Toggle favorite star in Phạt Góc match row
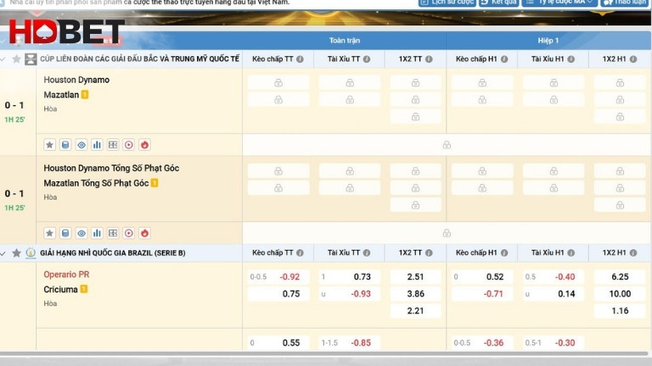Viewport: 652px width, 366px height. 49,233
